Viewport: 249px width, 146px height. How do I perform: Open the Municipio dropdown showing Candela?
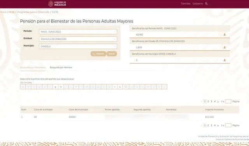[78, 47]
